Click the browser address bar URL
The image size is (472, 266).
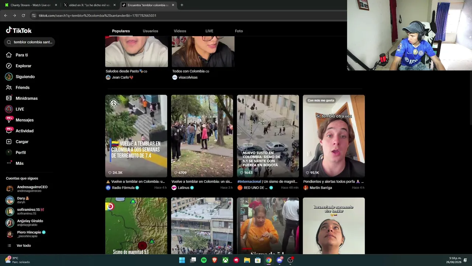(97, 16)
